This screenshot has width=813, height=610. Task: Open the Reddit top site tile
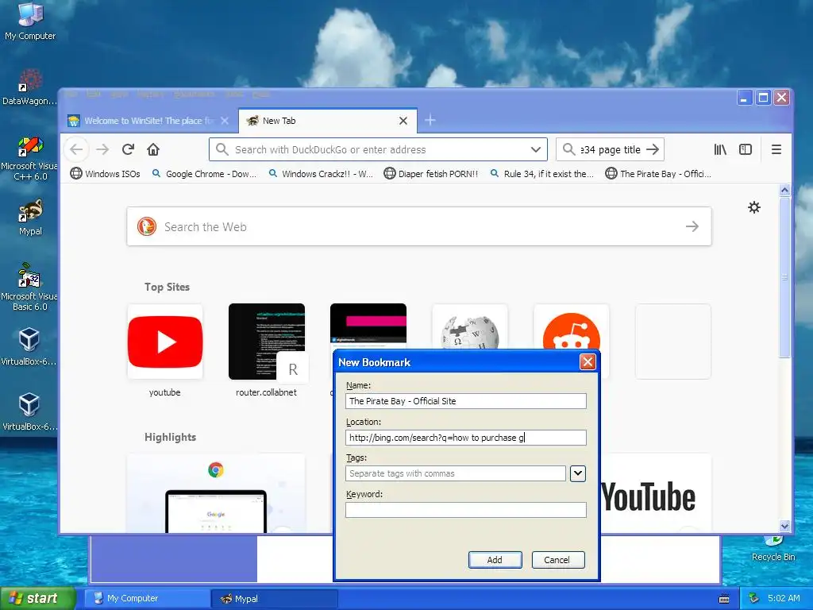click(572, 326)
